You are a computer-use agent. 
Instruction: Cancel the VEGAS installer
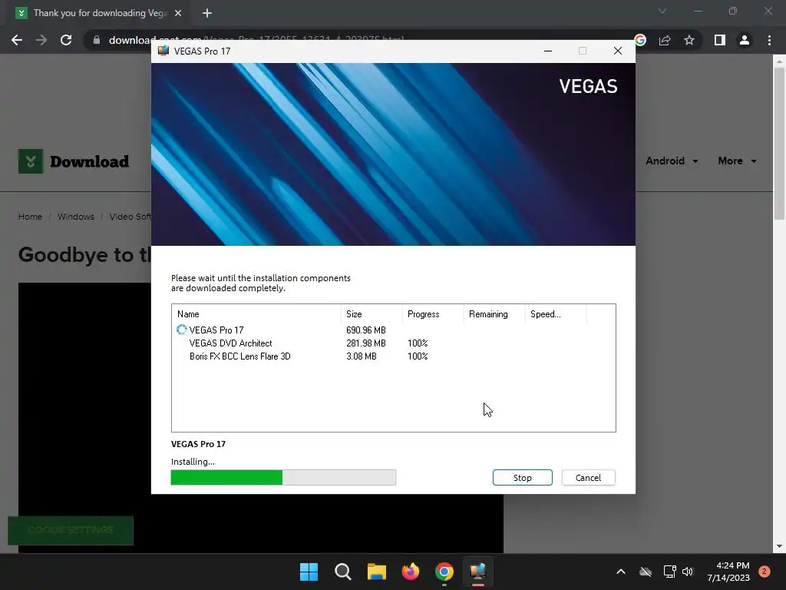pos(588,478)
